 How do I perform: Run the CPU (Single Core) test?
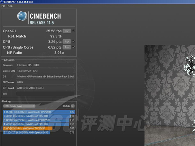67,47
